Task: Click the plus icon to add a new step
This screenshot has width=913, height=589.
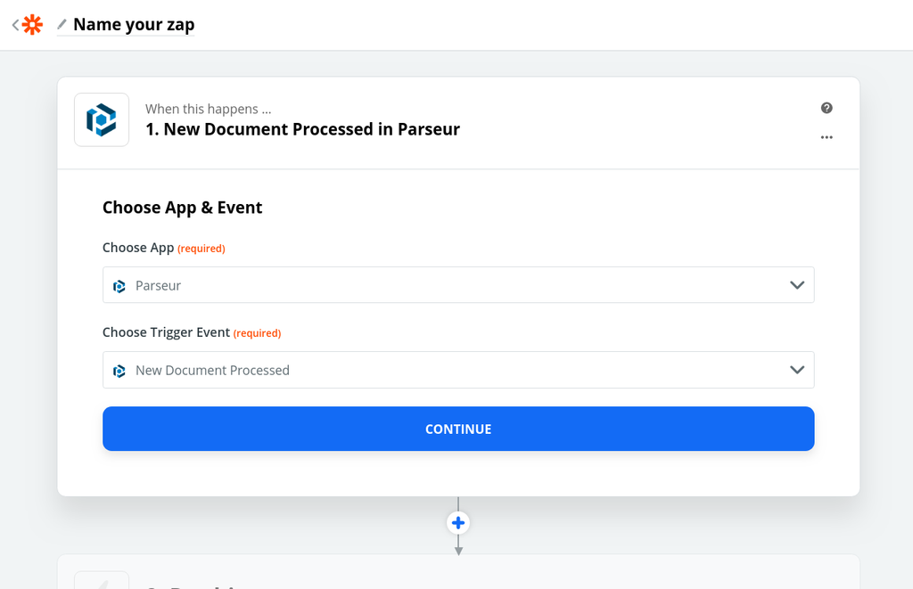Action: click(x=457, y=523)
